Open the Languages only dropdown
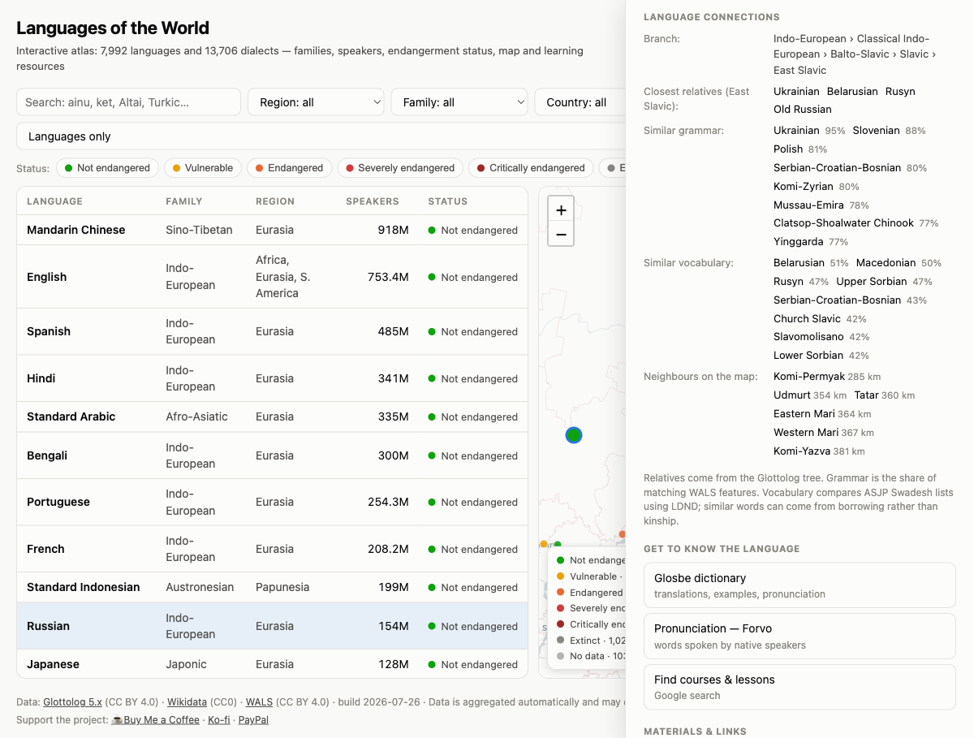Screen dimensions: 974x738 [321, 136]
